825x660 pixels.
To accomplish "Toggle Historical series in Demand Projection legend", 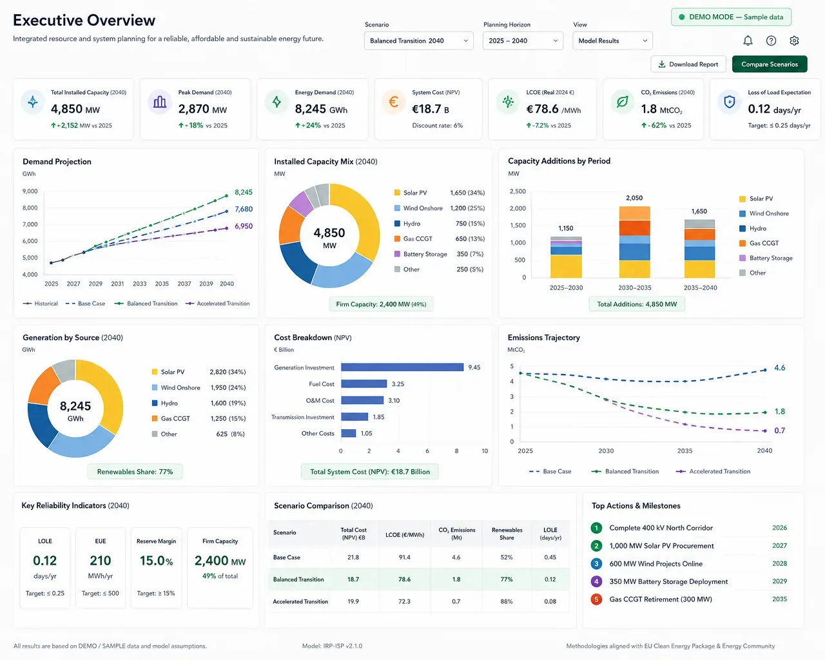I will coord(41,304).
